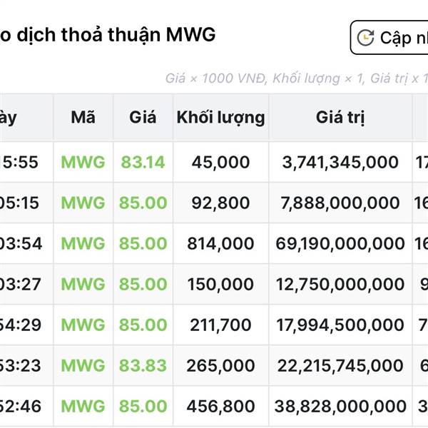This screenshot has height=428, width=428.
Task: Click the 814,000 volume cell
Action: tap(220, 243)
